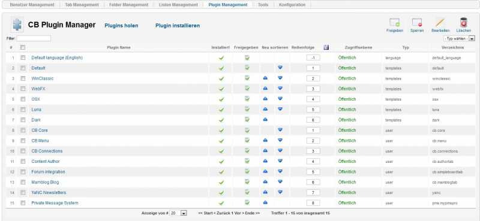Screen dimensions: 480x221
Task: Move Mamblog Blog plugin up
Action: [265, 182]
